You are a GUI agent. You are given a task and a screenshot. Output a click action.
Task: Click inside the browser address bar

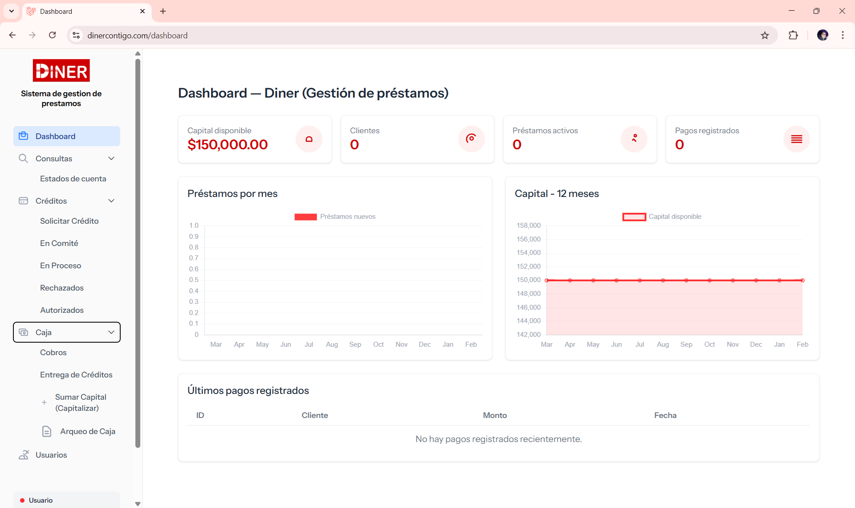pyautogui.click(x=267, y=35)
